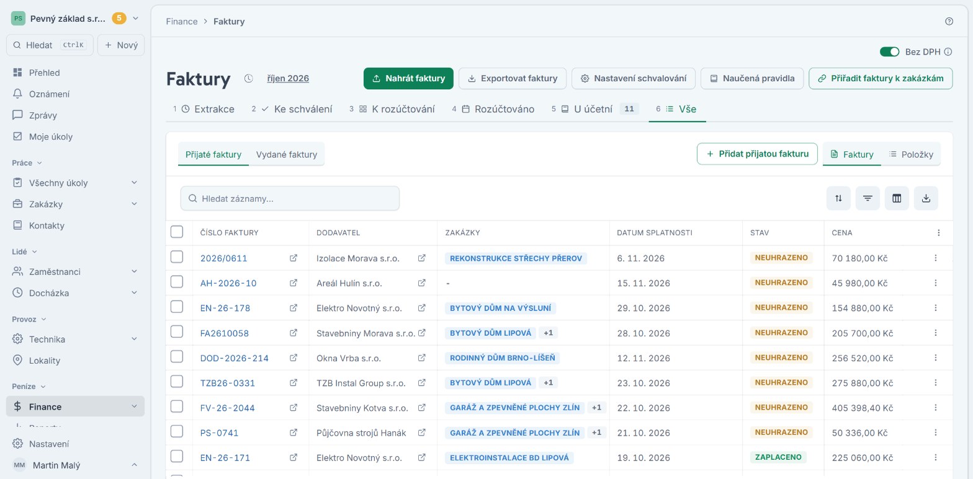Select the Vydané faktury tab

tap(287, 154)
